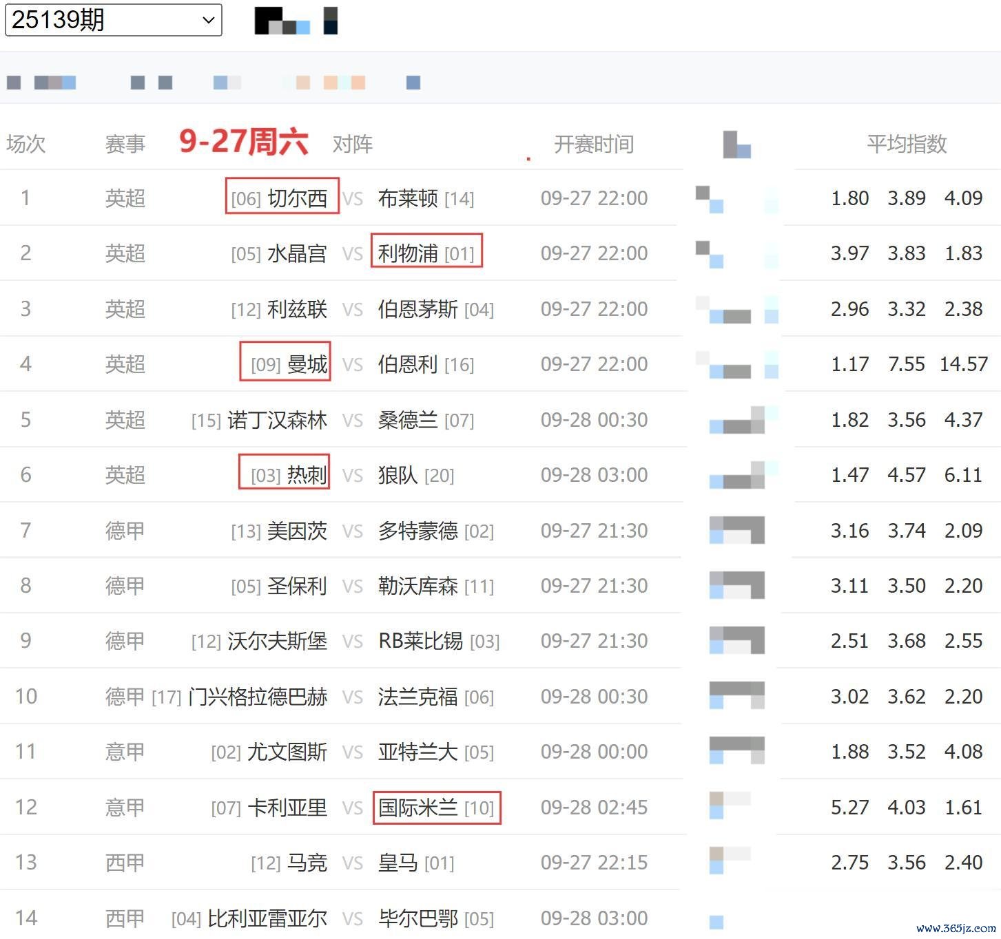The height and width of the screenshot is (939, 1001).
Task: Click the 7.55 draw odds value
Action: pos(906,363)
